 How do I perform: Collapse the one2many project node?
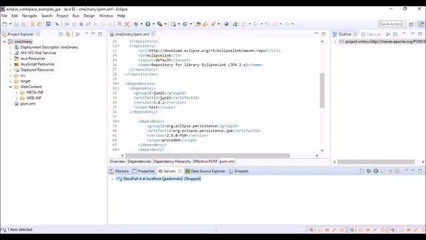tap(5, 41)
